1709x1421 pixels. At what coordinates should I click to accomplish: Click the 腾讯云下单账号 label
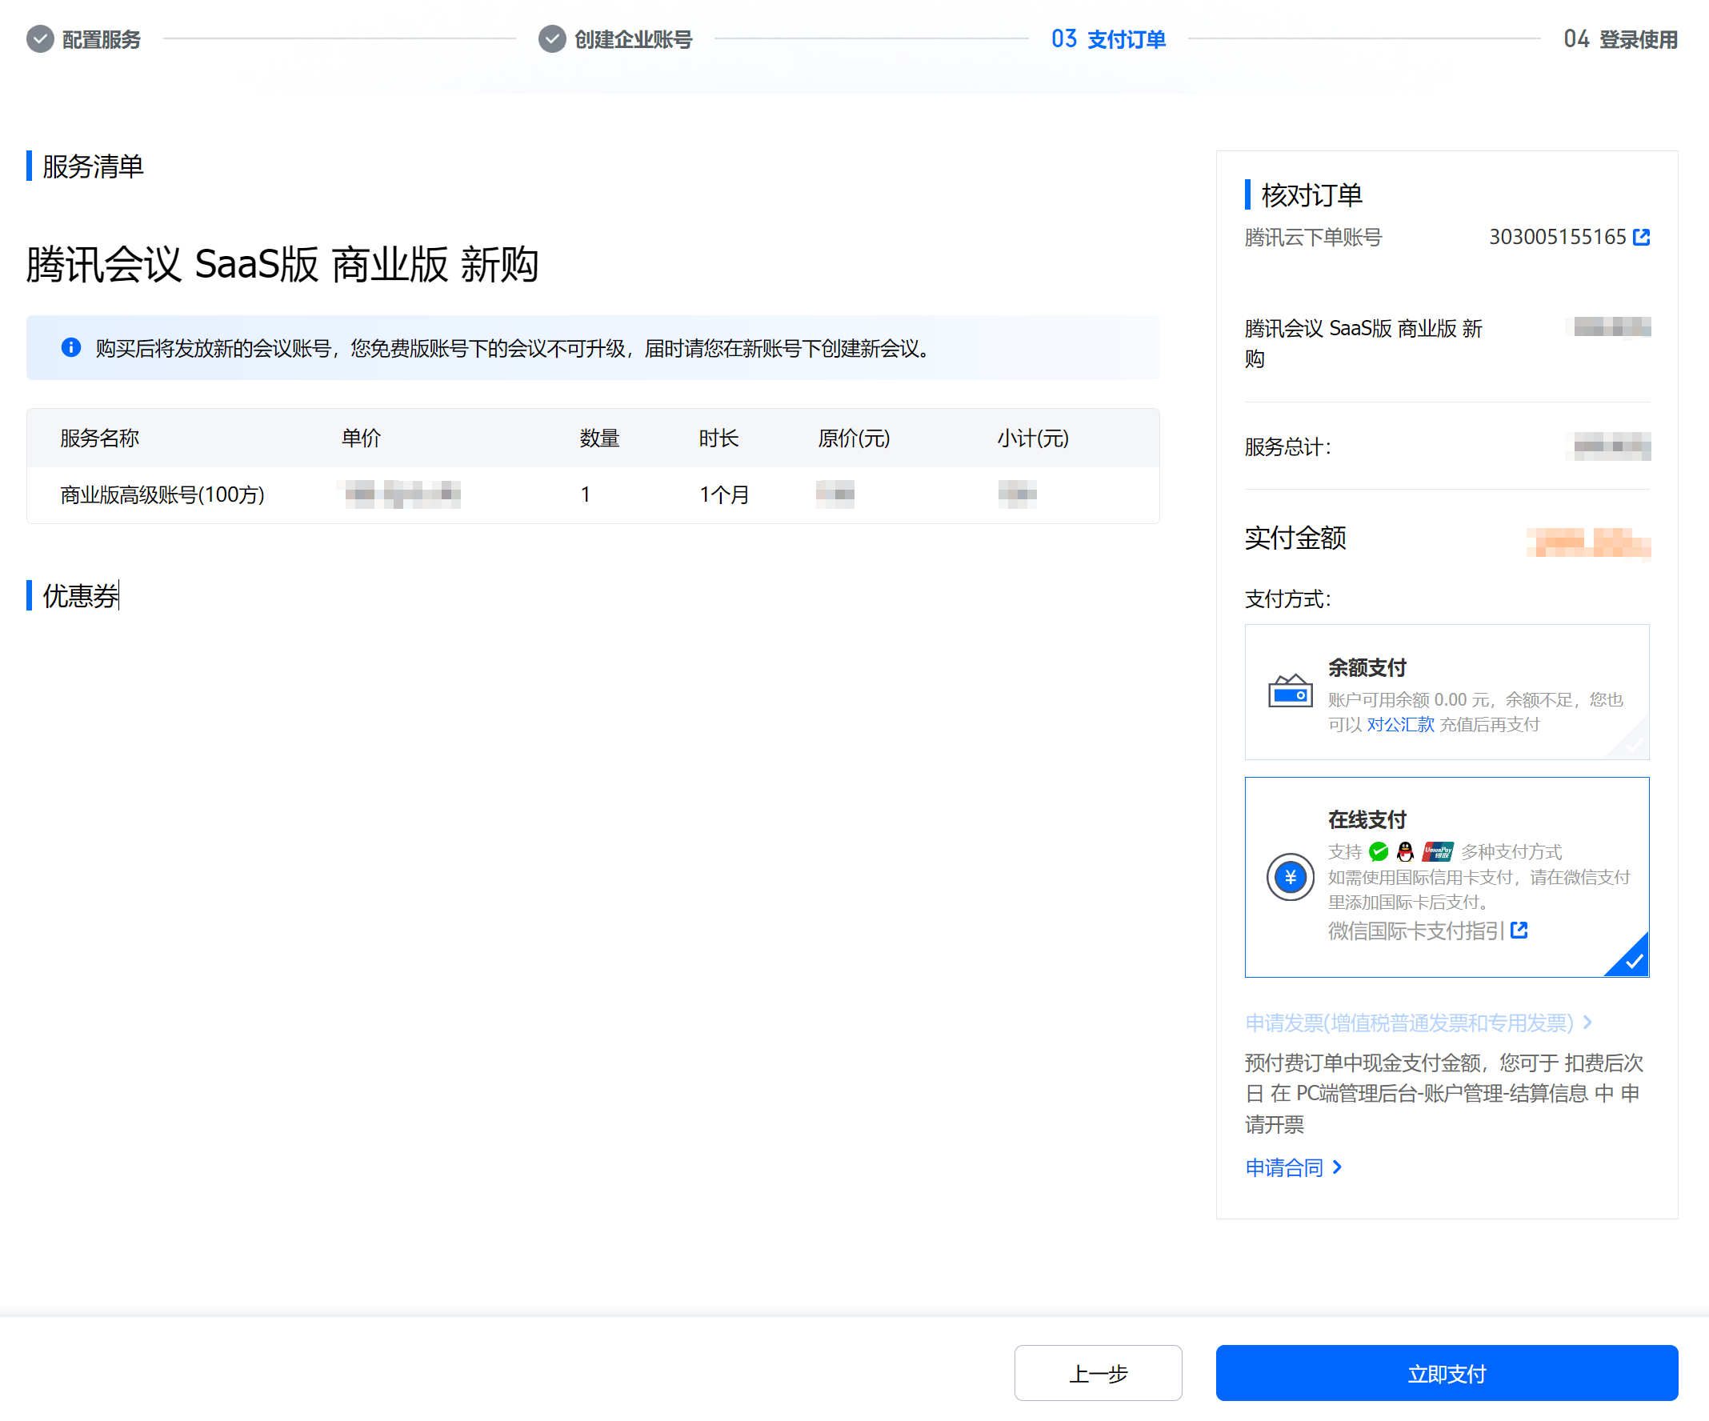tap(1314, 237)
